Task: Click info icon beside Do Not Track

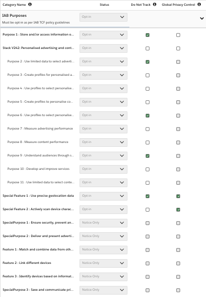Action: 155,4
